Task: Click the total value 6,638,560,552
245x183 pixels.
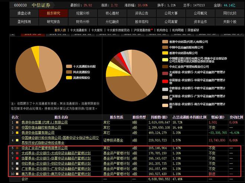Action: click(159, 179)
